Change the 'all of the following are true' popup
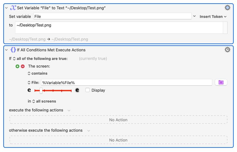Viewport: 237px width, 152px height. 40,58
